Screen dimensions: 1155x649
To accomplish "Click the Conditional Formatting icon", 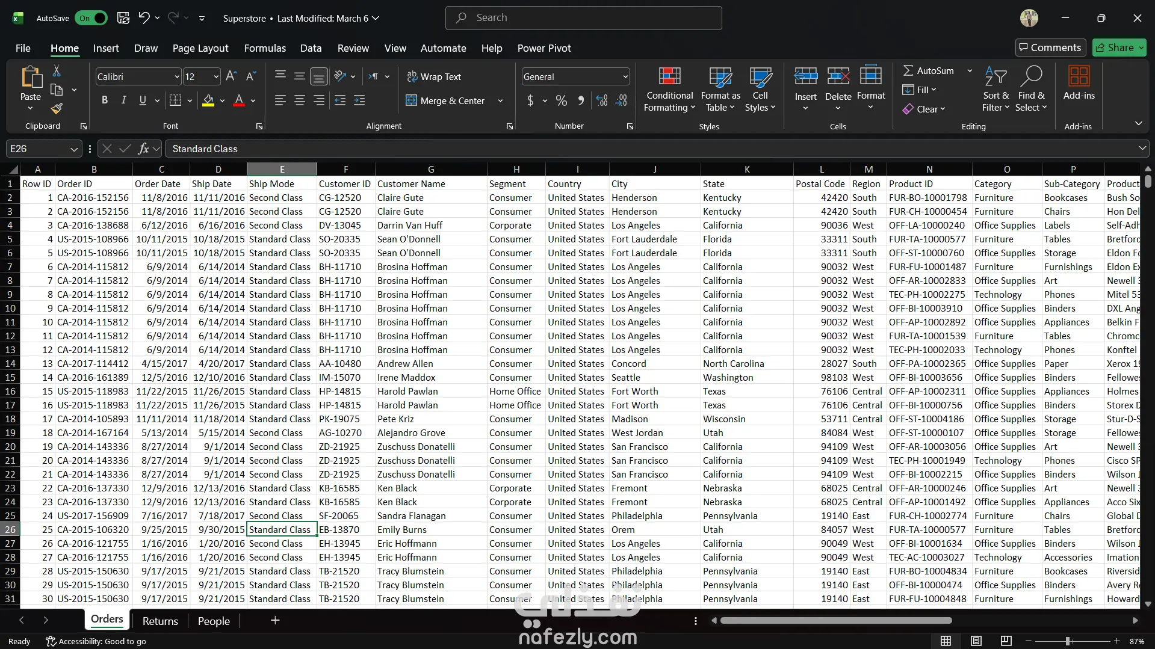I will (669, 77).
